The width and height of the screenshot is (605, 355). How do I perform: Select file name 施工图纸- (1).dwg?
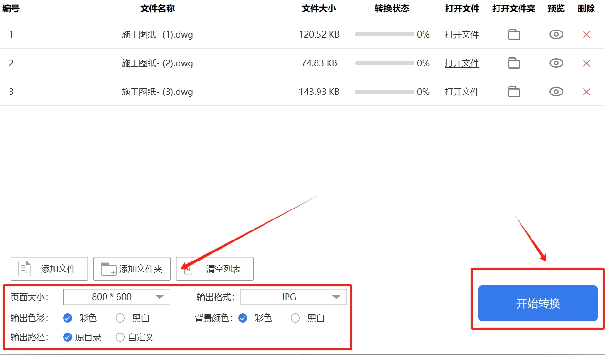point(158,34)
